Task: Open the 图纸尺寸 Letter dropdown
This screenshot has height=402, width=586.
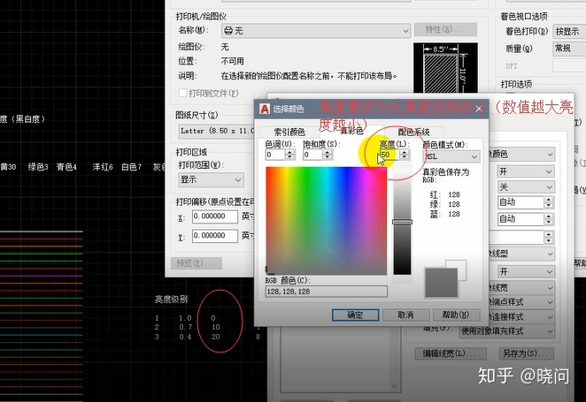Action: 217,131
